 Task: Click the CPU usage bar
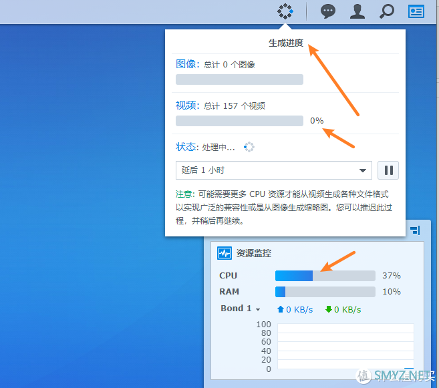click(x=325, y=276)
